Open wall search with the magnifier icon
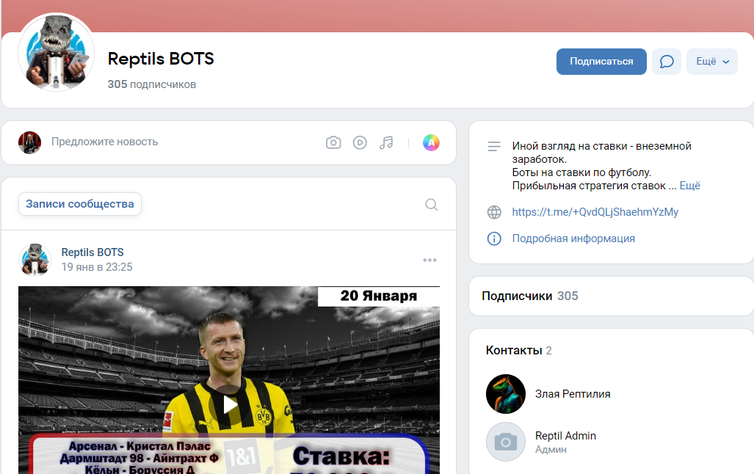 click(431, 205)
